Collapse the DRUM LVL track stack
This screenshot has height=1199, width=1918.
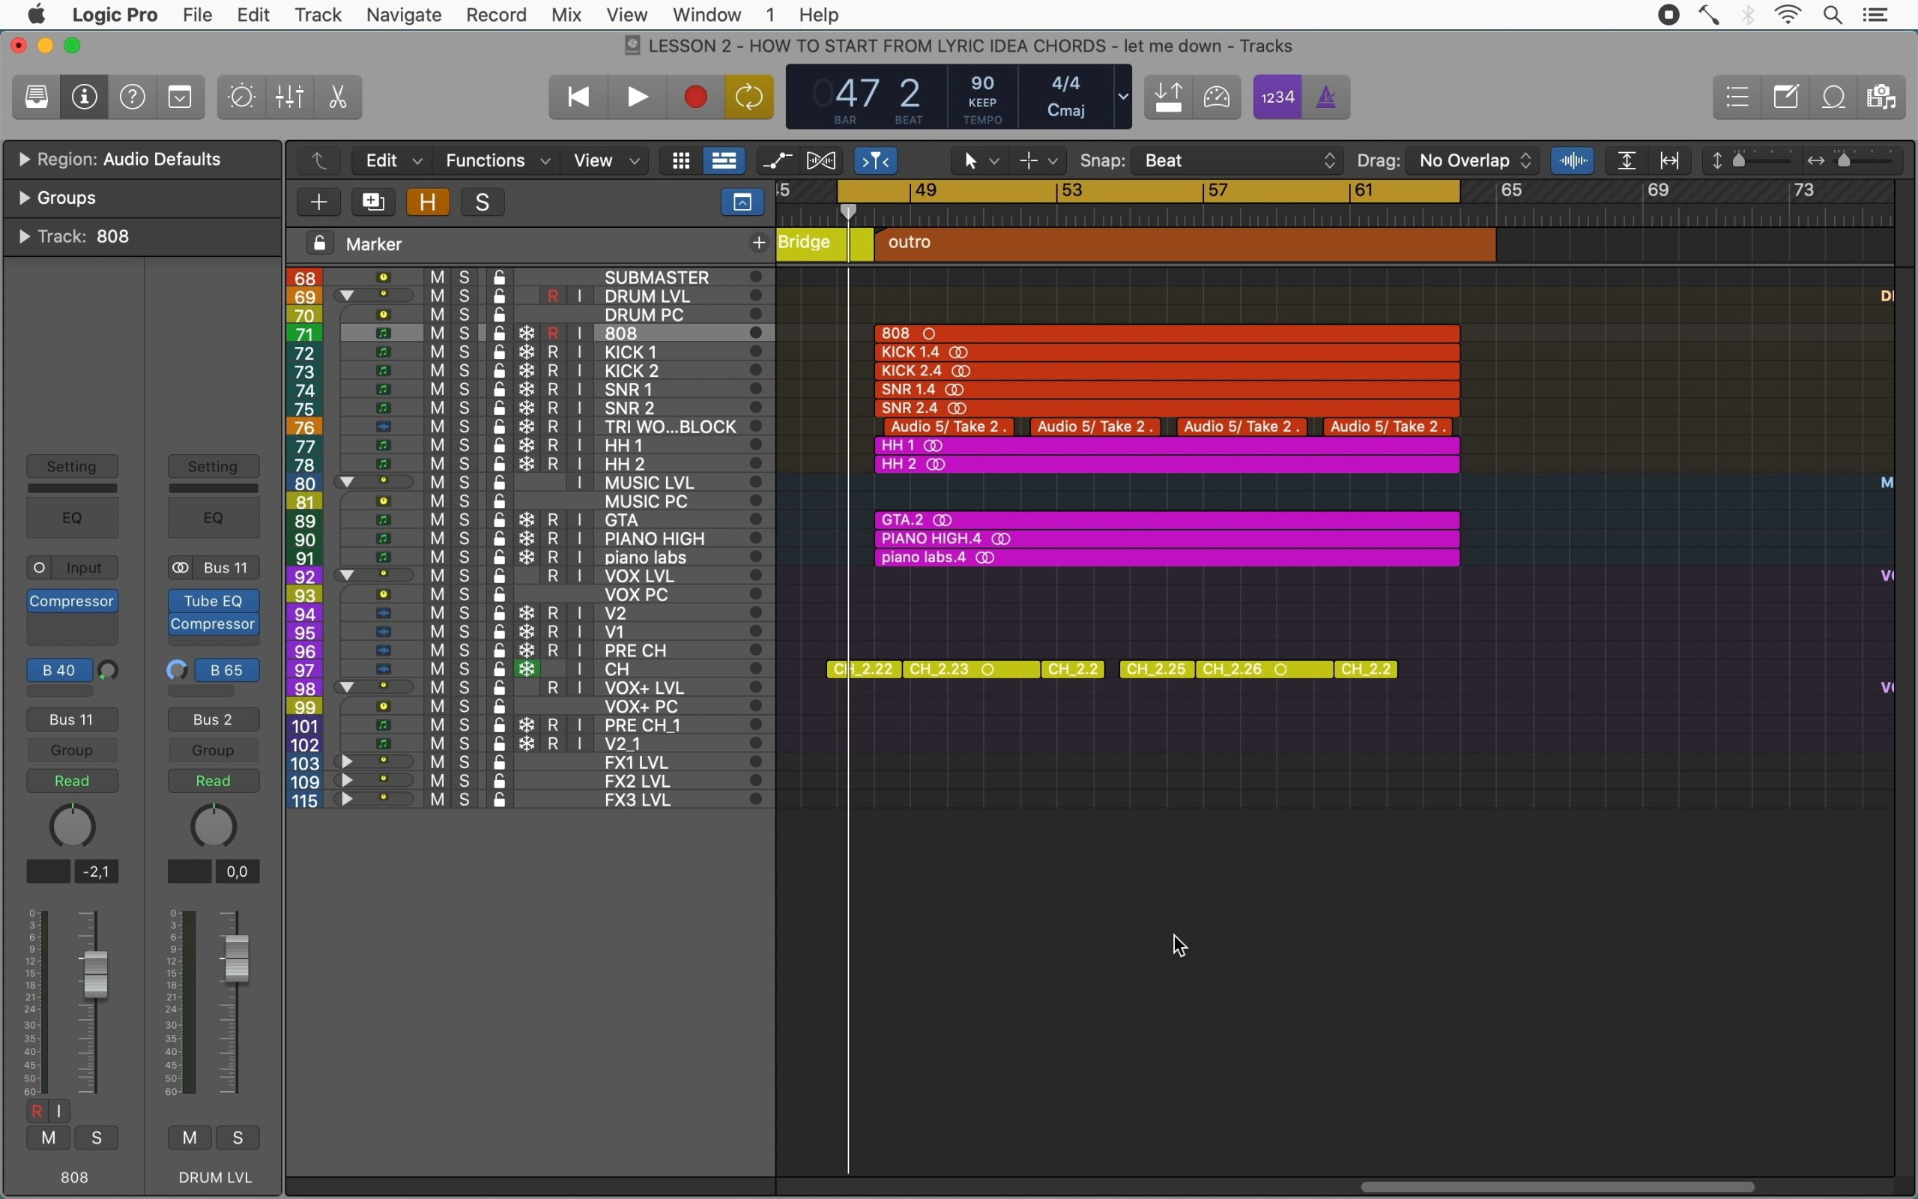click(346, 296)
